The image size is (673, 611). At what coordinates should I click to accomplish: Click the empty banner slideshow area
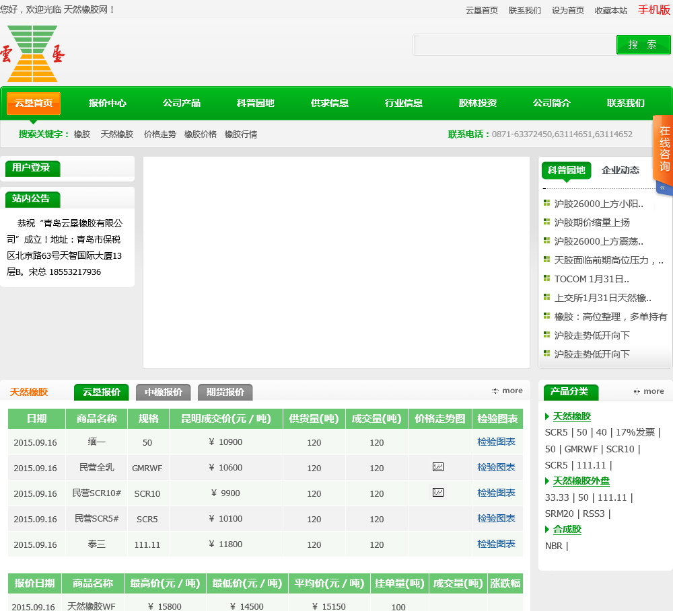pyautogui.click(x=336, y=262)
